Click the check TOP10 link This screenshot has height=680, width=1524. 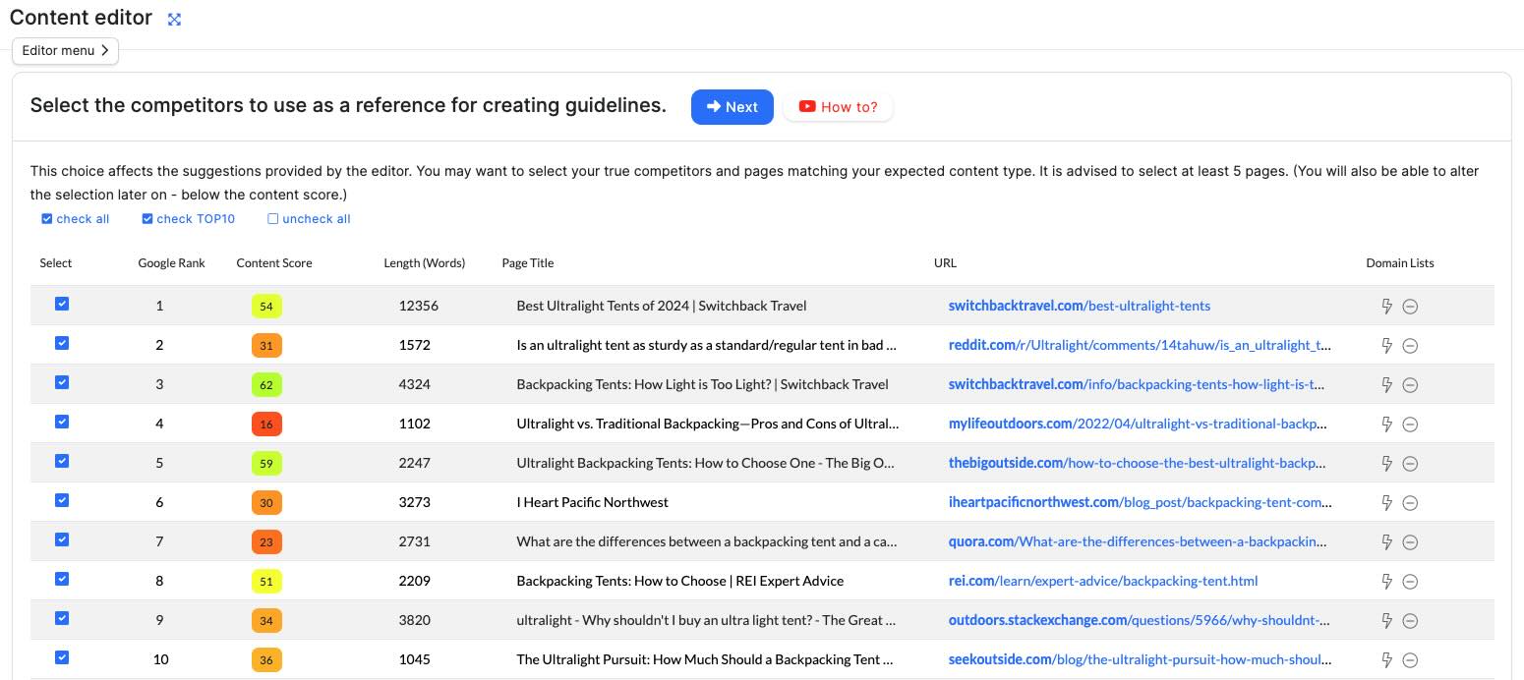189,219
